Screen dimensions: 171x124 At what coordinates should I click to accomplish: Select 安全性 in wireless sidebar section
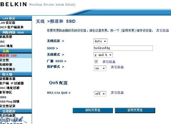tap(4, 60)
